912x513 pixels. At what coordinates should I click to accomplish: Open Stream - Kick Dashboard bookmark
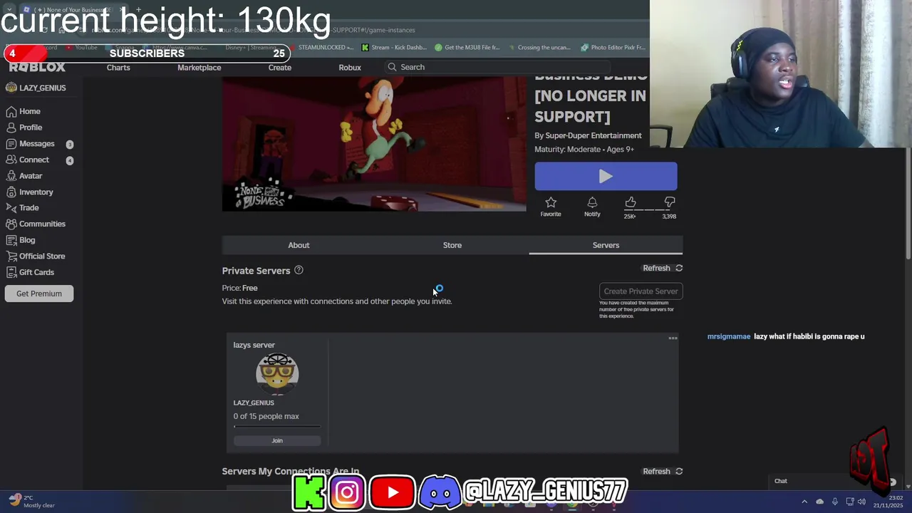(394, 48)
